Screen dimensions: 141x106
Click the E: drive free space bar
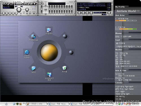tap(126, 29)
